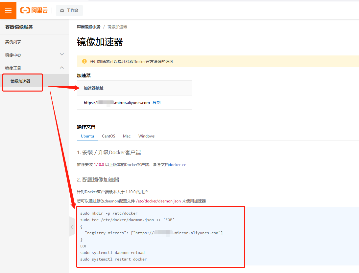Switch to the Windows tab
Screen dimensions: 359x273
point(147,136)
